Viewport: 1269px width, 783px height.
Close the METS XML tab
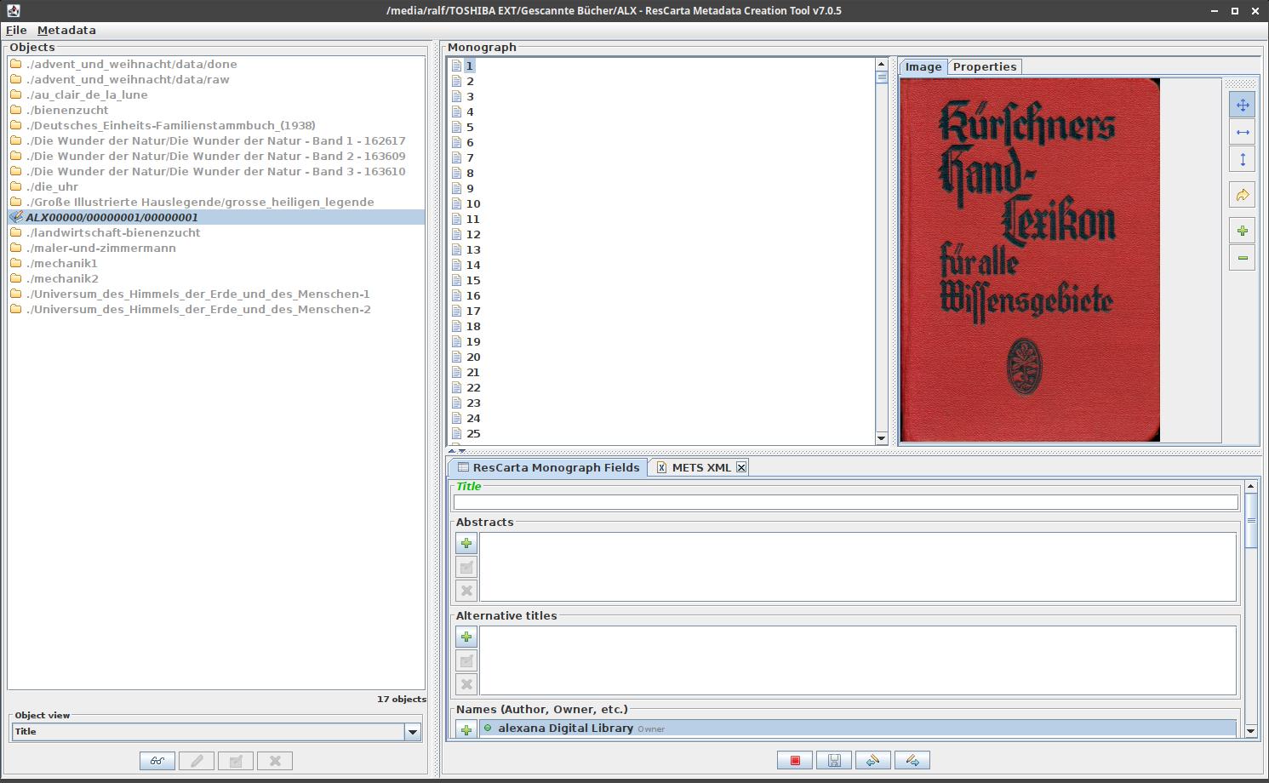(x=741, y=467)
